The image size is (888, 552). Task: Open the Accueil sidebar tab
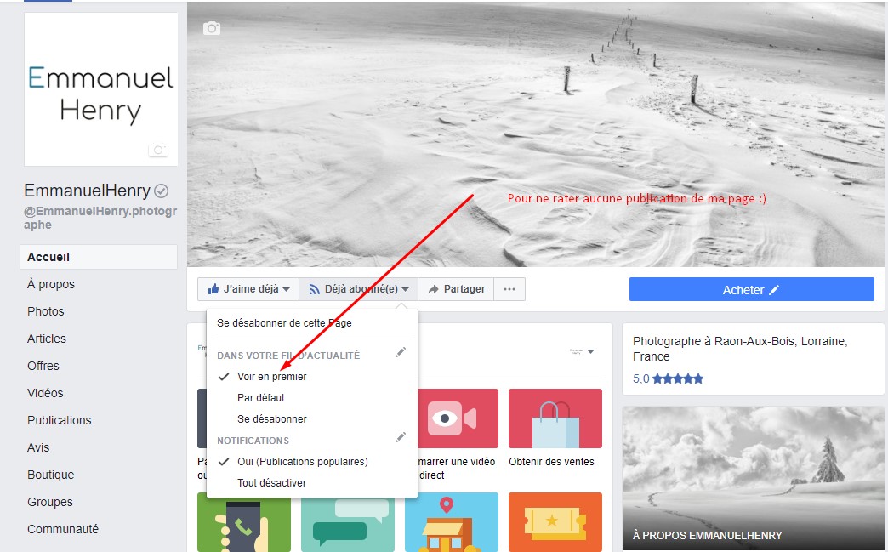pyautogui.click(x=99, y=257)
